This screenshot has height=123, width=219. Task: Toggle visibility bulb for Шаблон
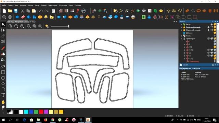pyautogui.click(x=215, y=33)
